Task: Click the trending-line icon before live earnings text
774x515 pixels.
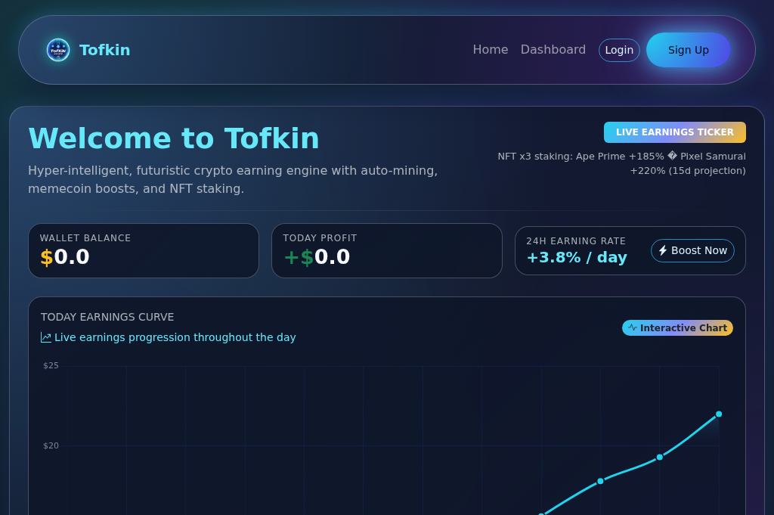Action: coord(45,337)
